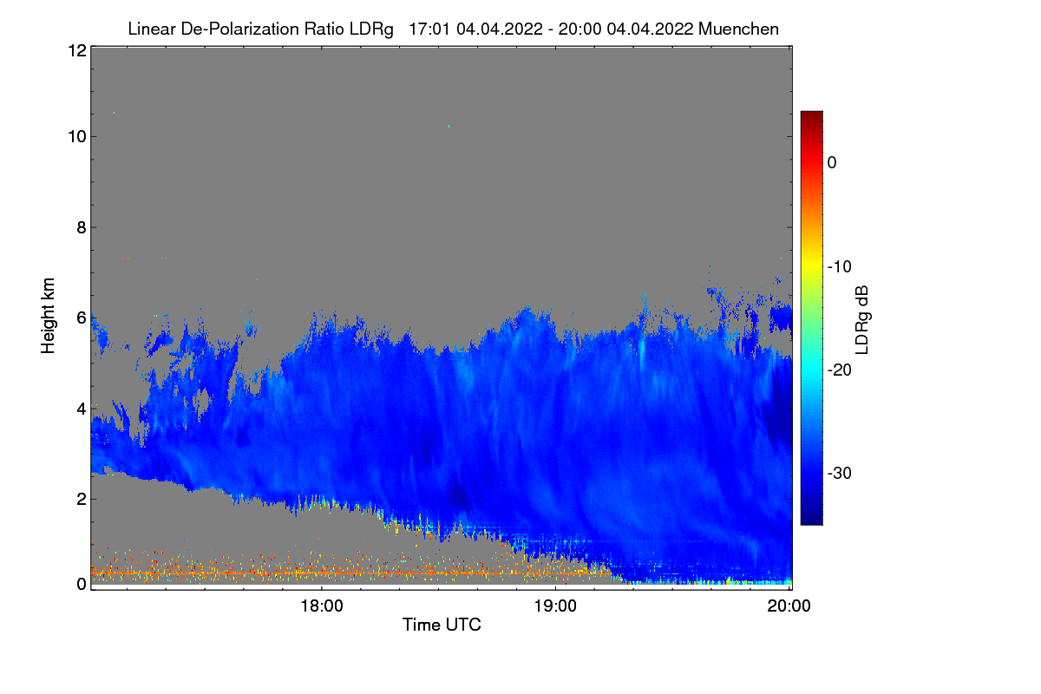Click the 'LDRg dB' colorbar label

click(x=863, y=318)
